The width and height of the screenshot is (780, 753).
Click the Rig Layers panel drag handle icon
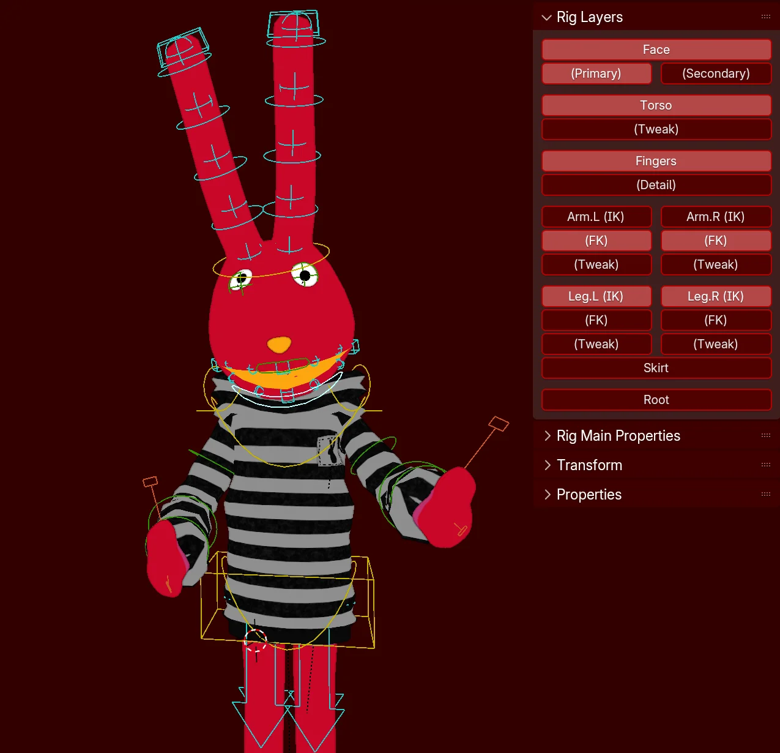tap(765, 17)
